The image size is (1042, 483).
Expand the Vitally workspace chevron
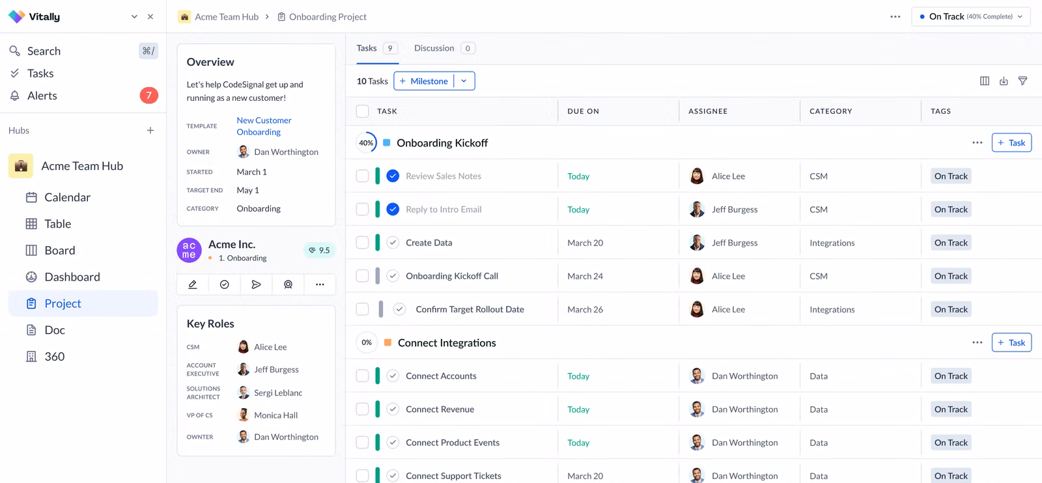point(134,16)
